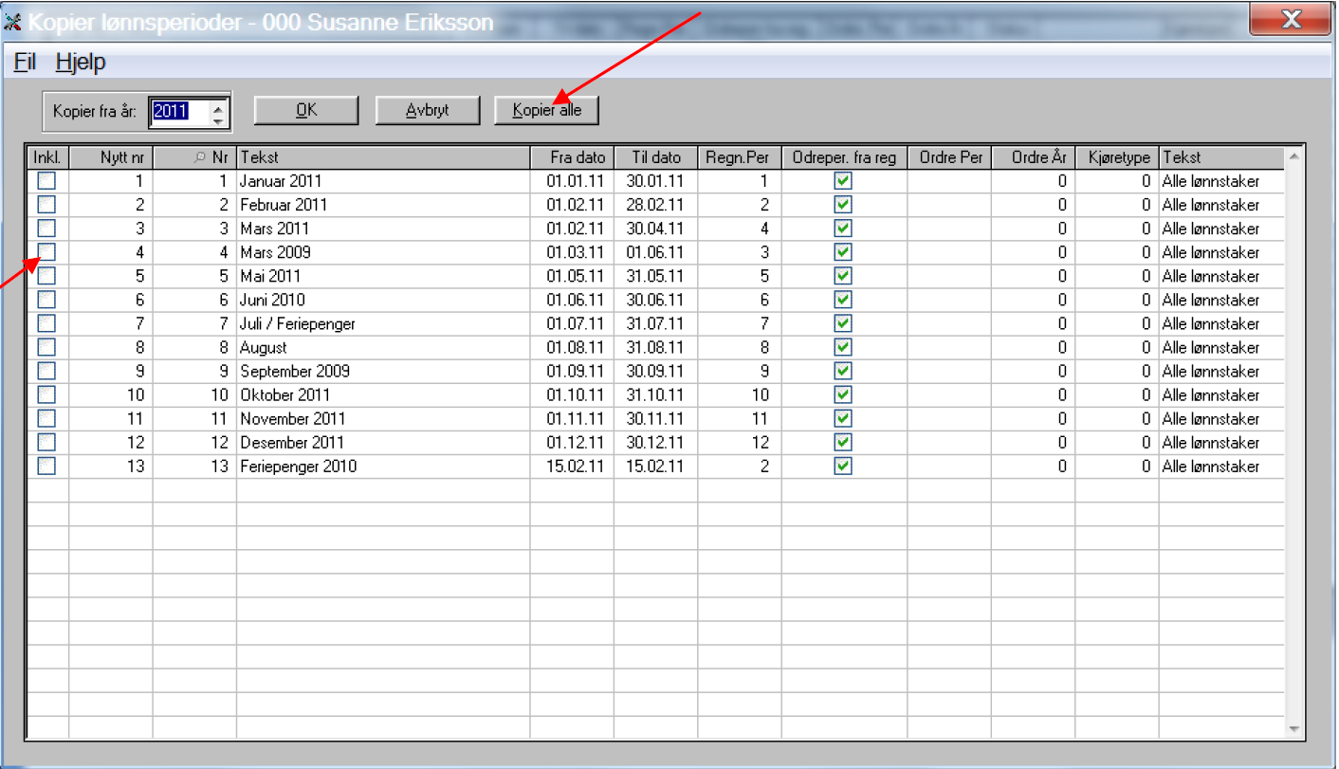The image size is (1339, 769).
Task: Sort by the Nytt nr column header
Action: click(x=111, y=157)
